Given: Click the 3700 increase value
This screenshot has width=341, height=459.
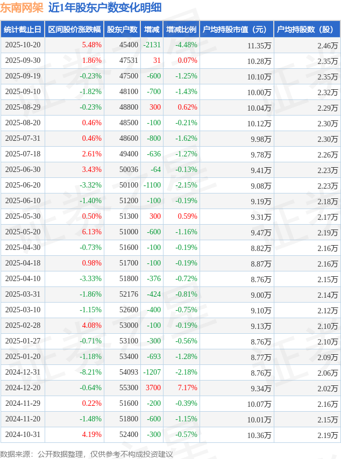Looking at the screenshot, I should [x=153, y=388].
